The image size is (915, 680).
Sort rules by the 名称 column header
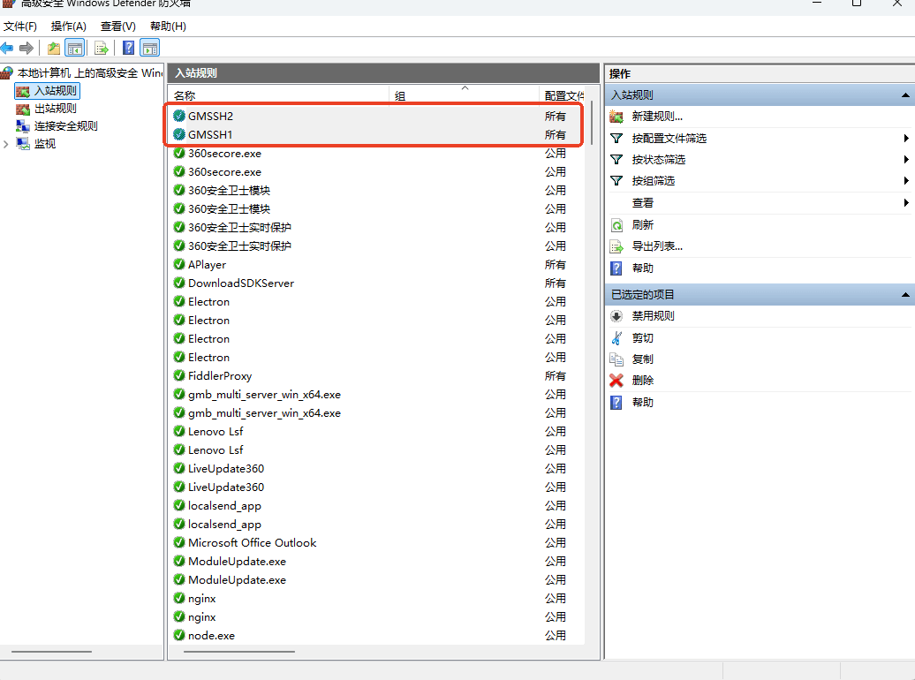point(279,95)
